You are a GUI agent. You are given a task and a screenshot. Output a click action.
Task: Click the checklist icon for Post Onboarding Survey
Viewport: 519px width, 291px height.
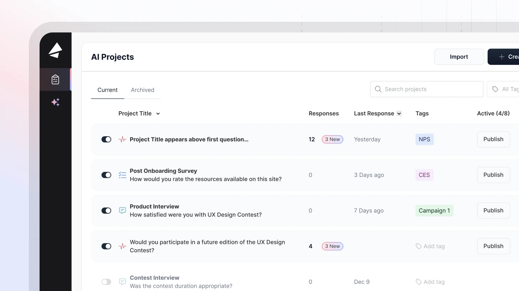(122, 175)
